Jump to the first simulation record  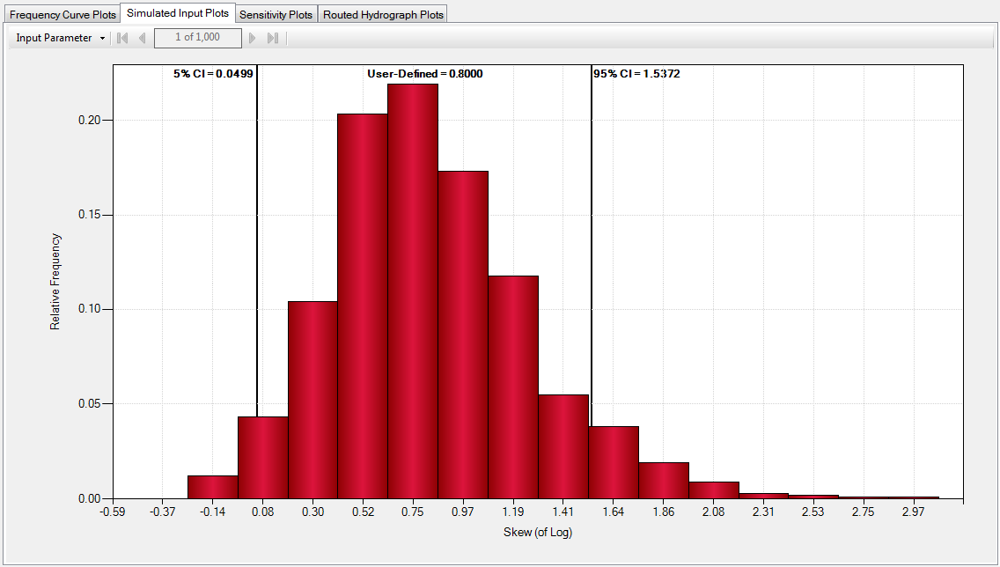121,38
